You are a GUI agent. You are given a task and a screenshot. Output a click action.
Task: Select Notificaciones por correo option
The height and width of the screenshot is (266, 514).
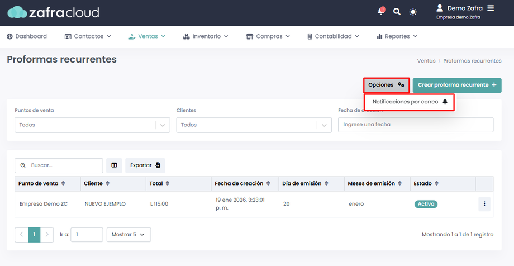point(410,102)
